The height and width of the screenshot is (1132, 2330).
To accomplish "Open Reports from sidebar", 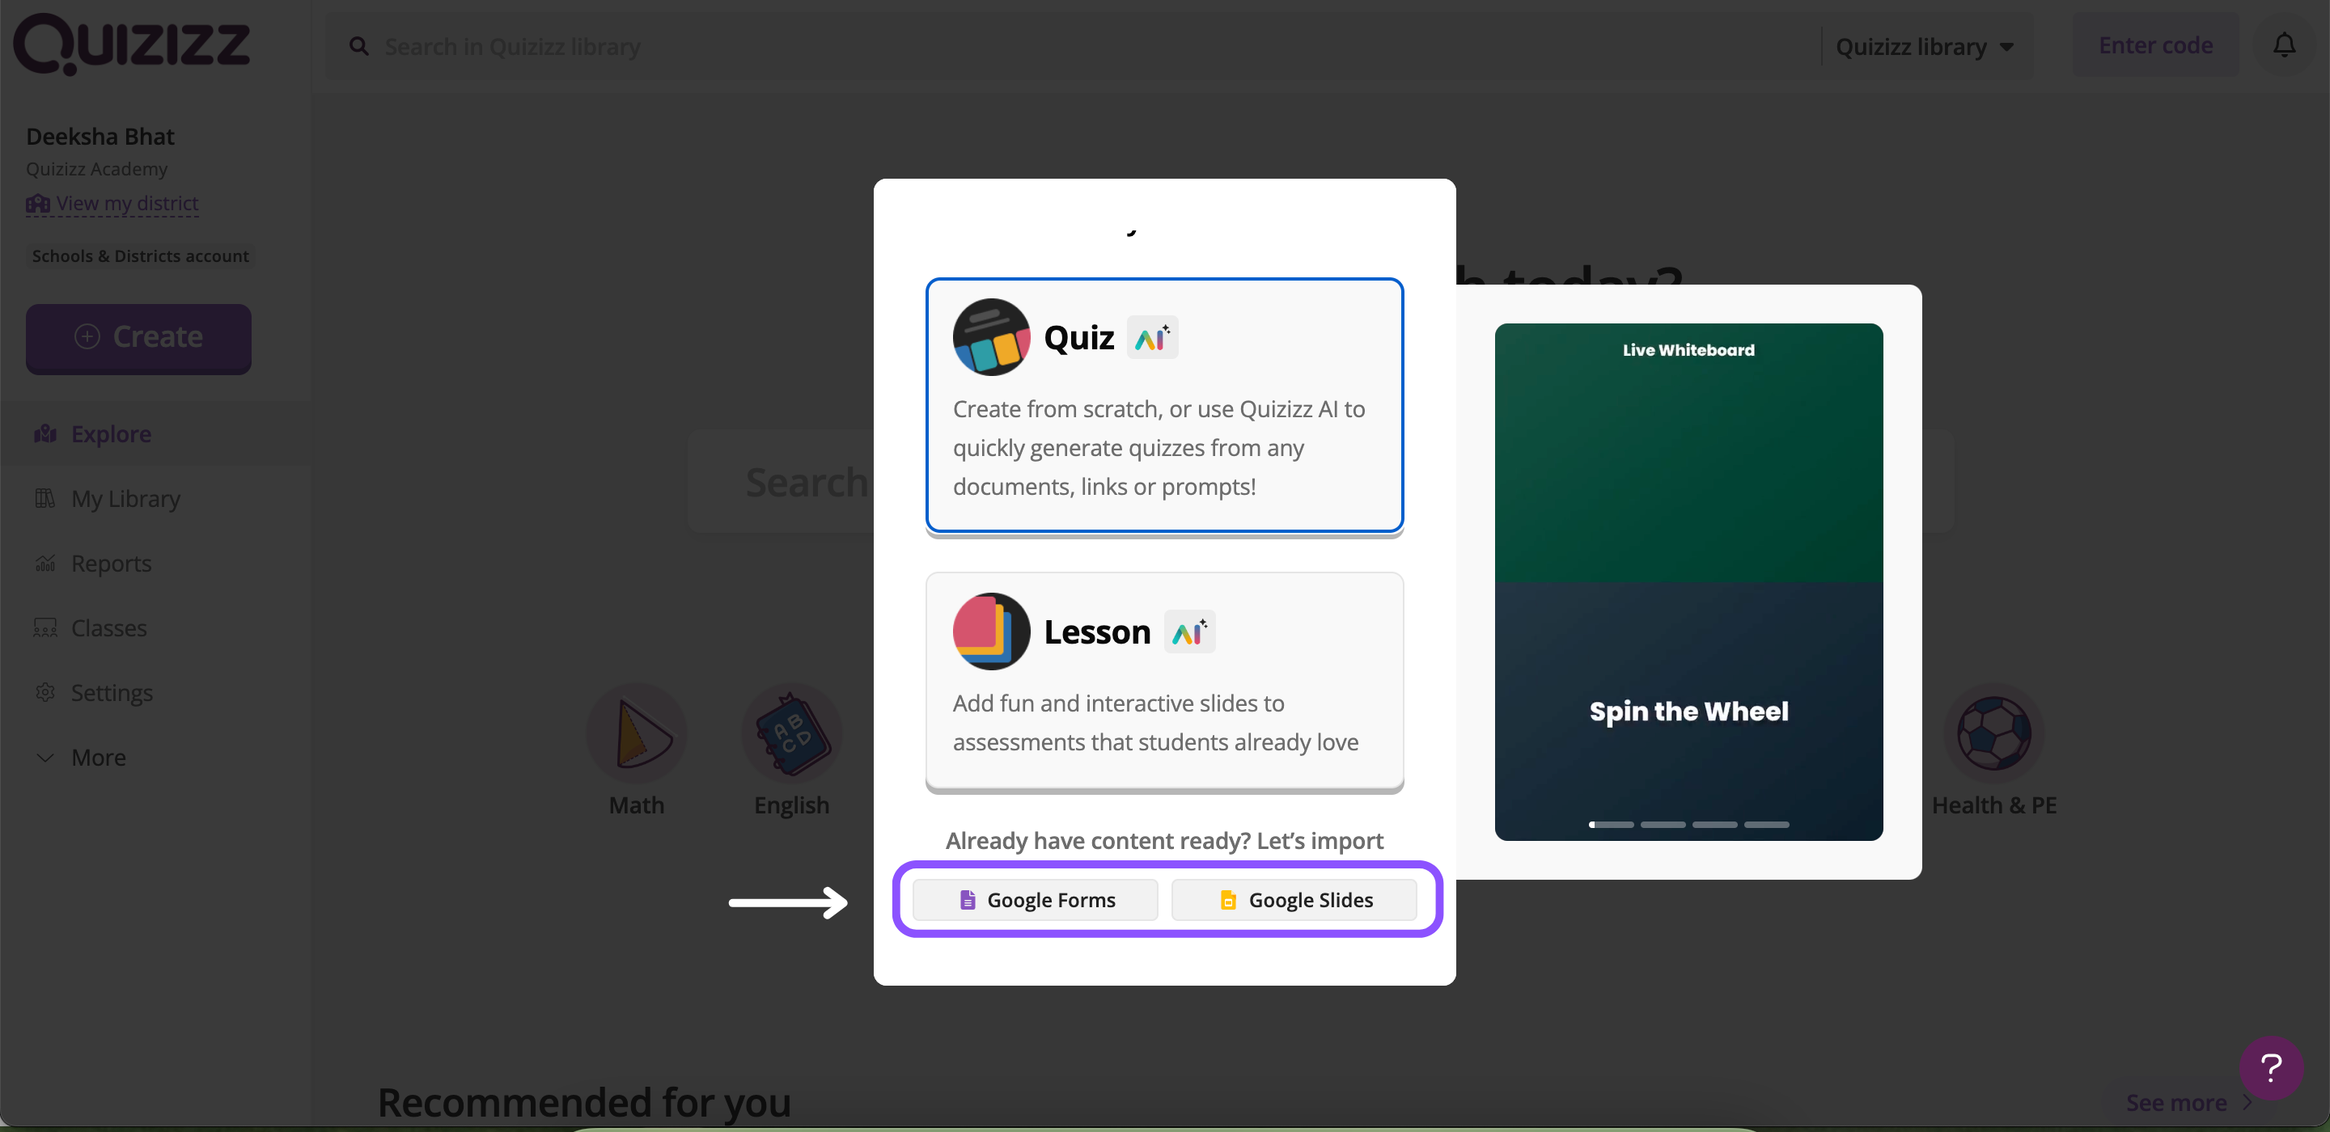I will pos(112,563).
